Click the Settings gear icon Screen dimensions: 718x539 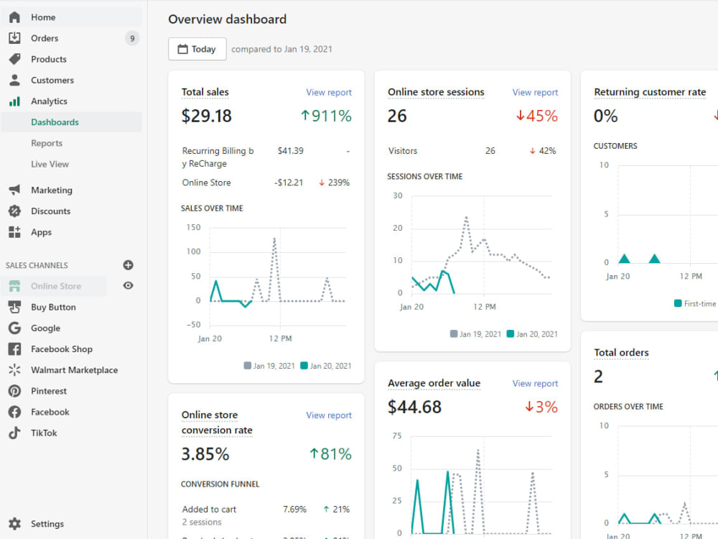click(14, 524)
